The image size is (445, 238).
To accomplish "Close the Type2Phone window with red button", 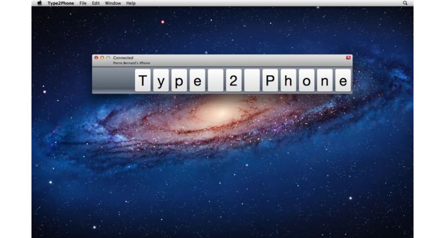I will tap(96, 58).
